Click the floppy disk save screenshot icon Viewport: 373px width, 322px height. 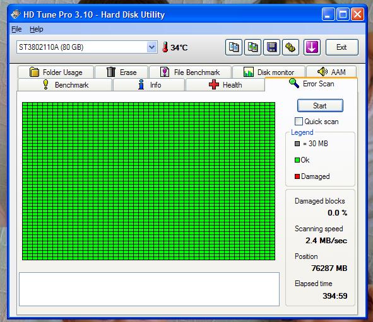[271, 47]
